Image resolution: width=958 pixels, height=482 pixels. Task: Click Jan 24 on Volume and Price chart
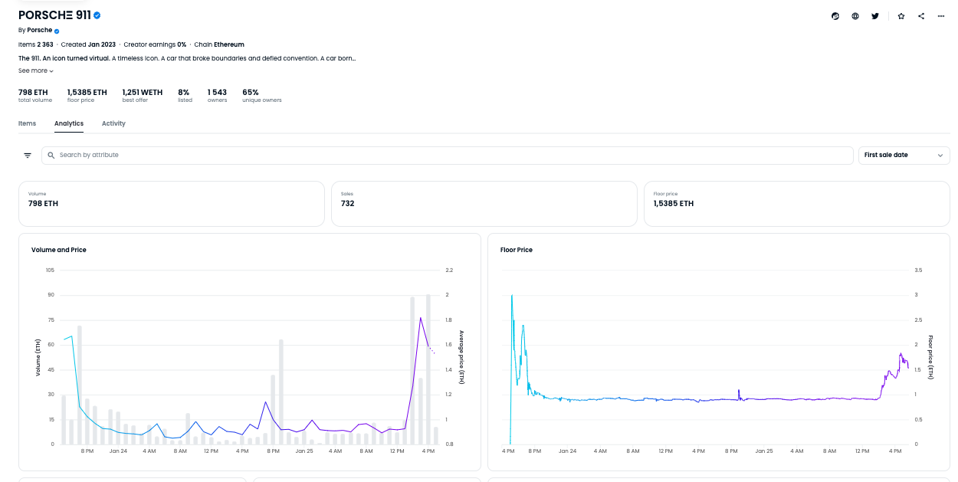point(118,451)
